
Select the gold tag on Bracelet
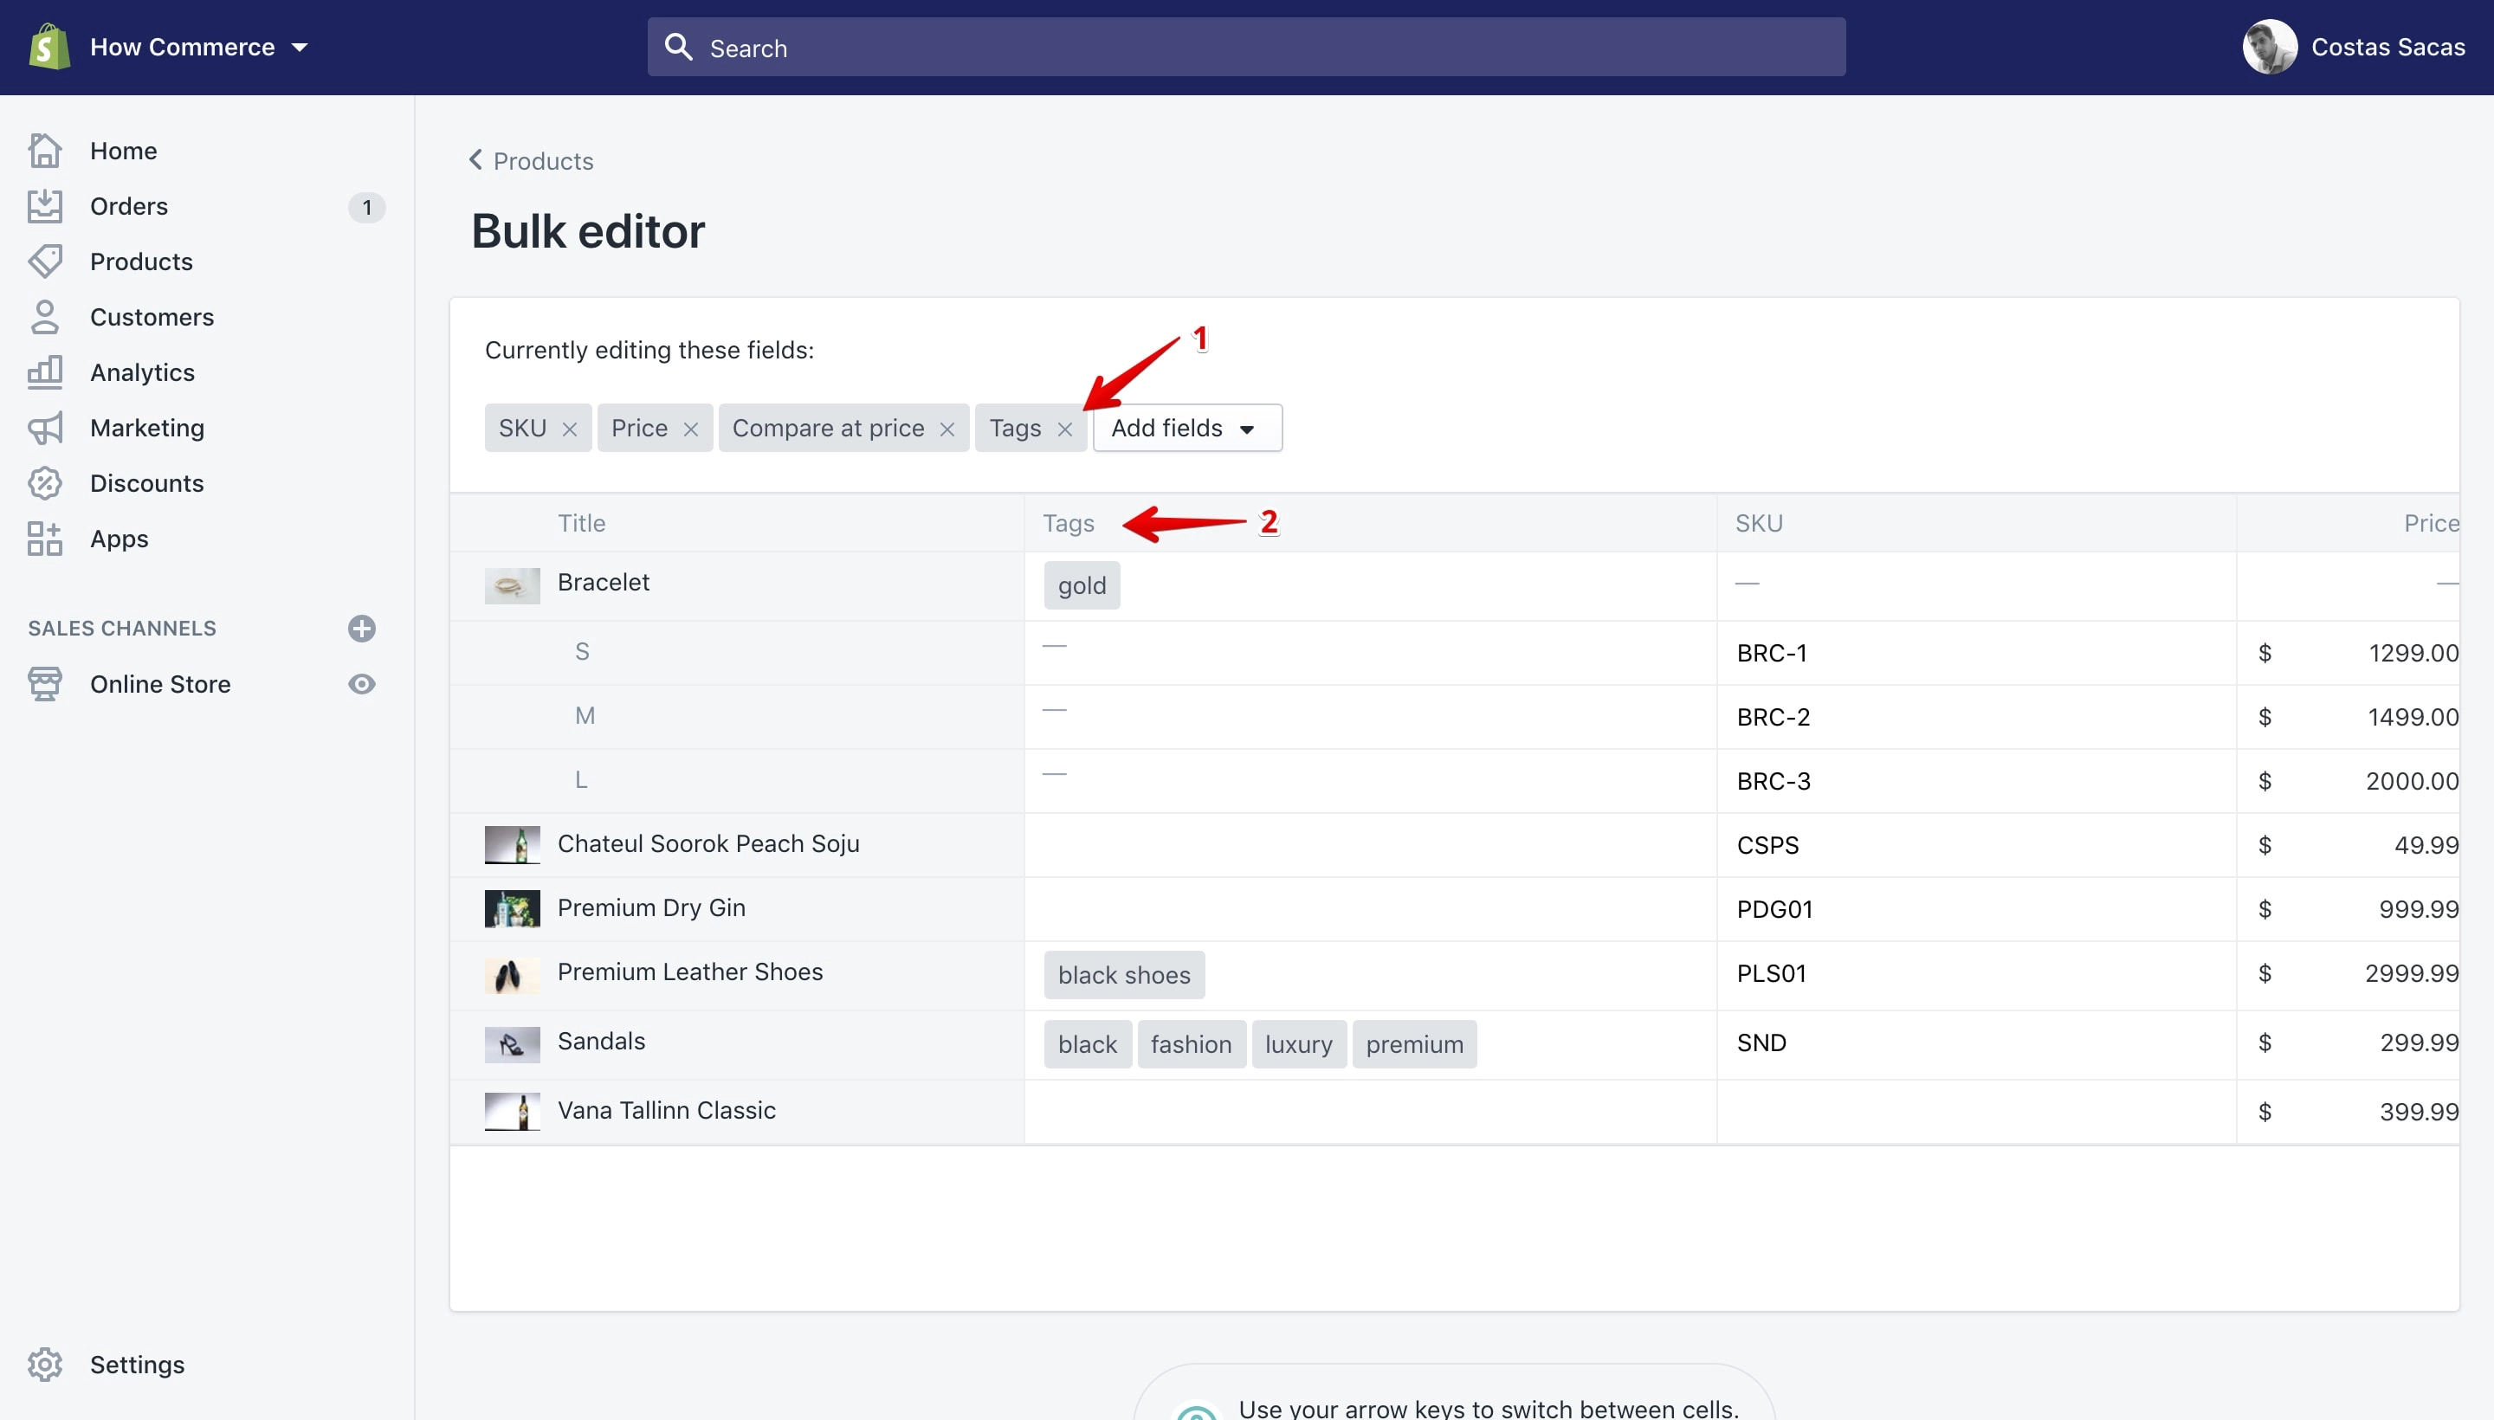point(1082,585)
